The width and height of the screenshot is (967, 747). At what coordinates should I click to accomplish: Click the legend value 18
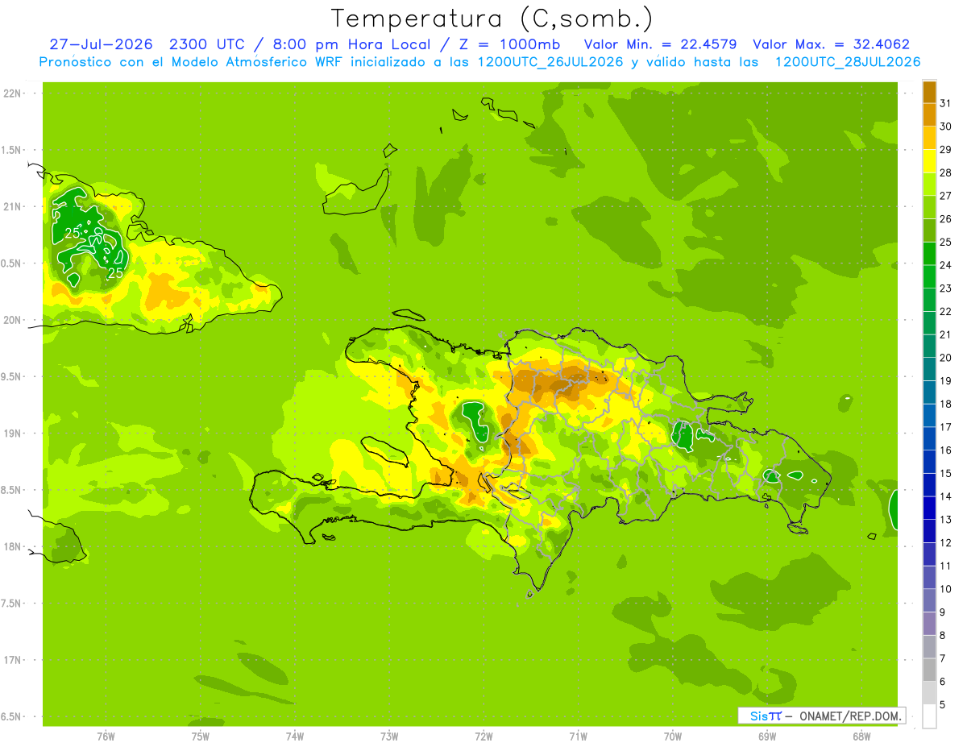tap(945, 404)
